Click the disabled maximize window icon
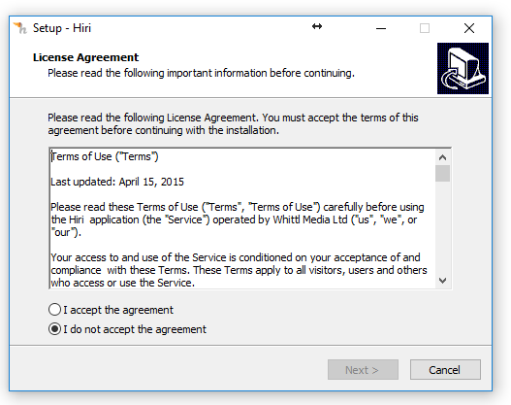The width and height of the screenshot is (511, 405). click(425, 28)
